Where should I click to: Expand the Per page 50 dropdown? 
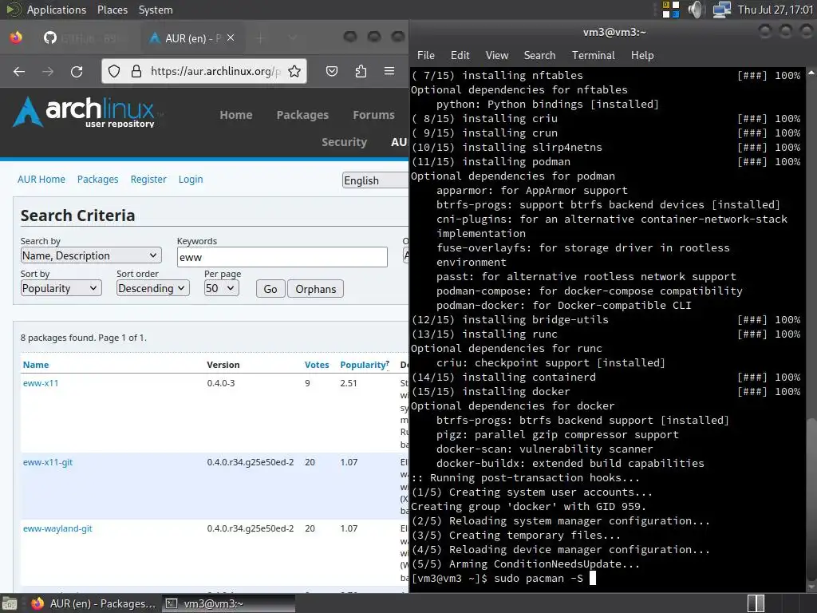222,288
